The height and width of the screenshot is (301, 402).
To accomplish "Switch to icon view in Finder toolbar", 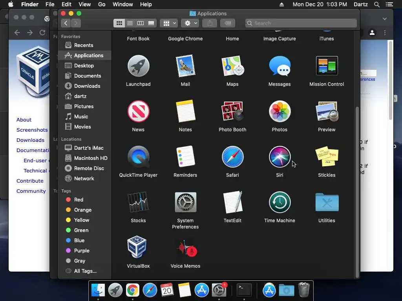I will coord(119,23).
